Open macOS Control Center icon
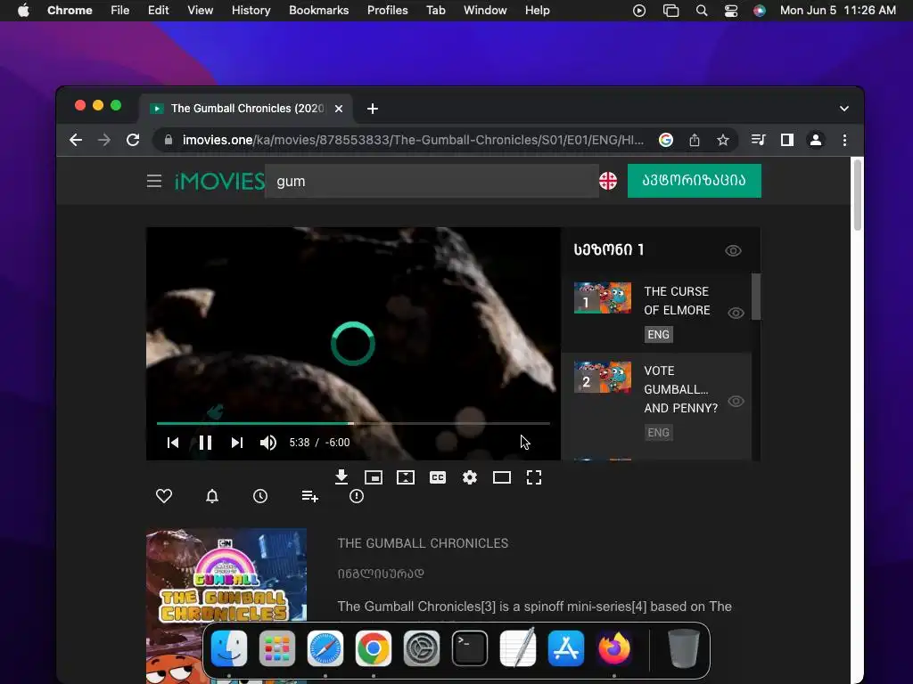913x684 pixels. click(731, 11)
